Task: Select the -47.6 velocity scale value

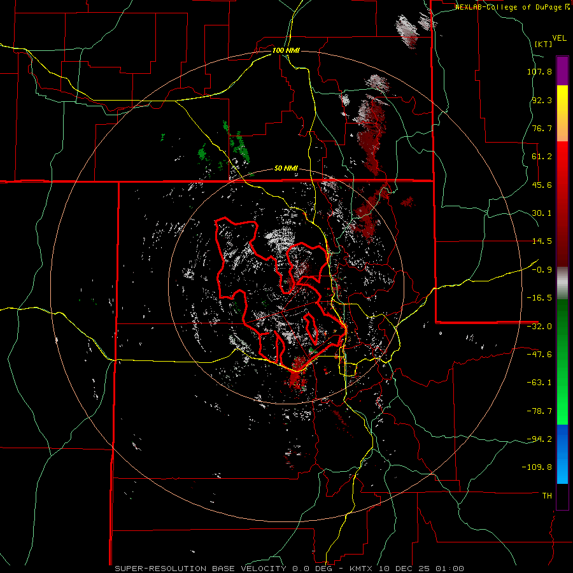Action: tap(539, 355)
